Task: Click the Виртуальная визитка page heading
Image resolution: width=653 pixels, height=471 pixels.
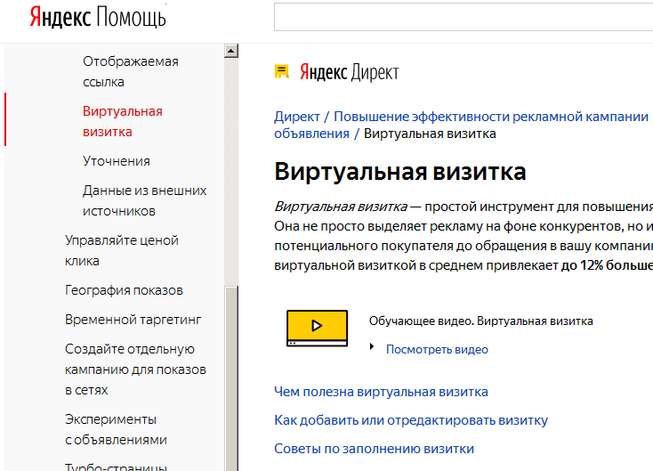Action: point(400,171)
